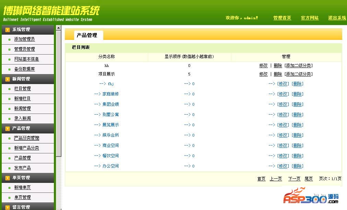Click the orange arrow icon beside 新闻管理
This screenshot has height=210, width=347.
pyautogui.click(x=8, y=79)
